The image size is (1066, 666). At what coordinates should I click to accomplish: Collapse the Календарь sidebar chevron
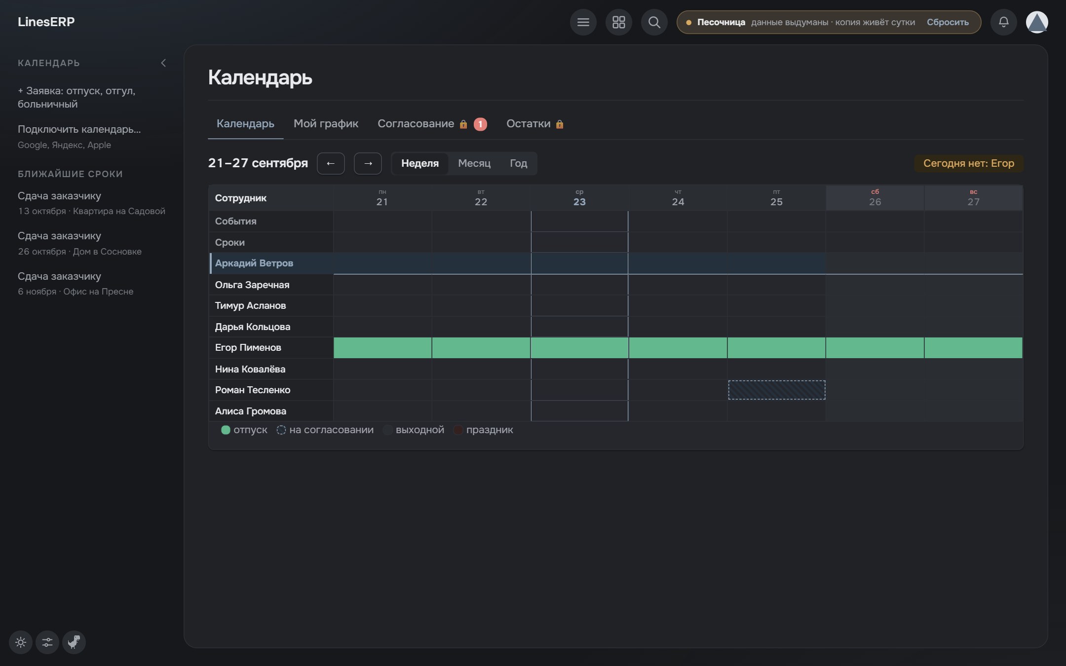coord(163,63)
